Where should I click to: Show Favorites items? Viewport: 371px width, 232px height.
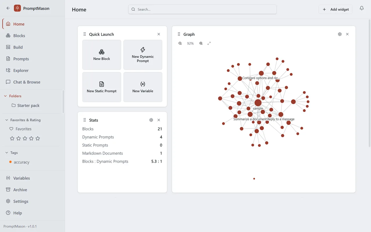(x=20, y=129)
